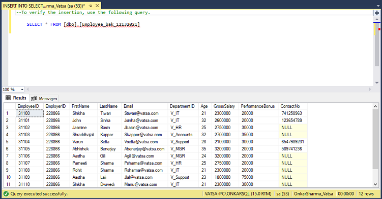Viewport: 382px width, 199px height.
Task: Select the INSERT INTO SELECT document tab
Action: coord(44,6)
